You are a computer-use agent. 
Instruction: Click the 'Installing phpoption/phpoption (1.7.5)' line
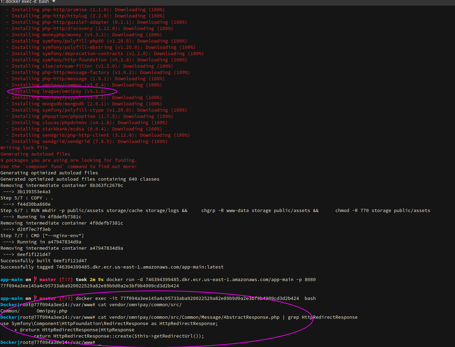[x=89, y=116]
